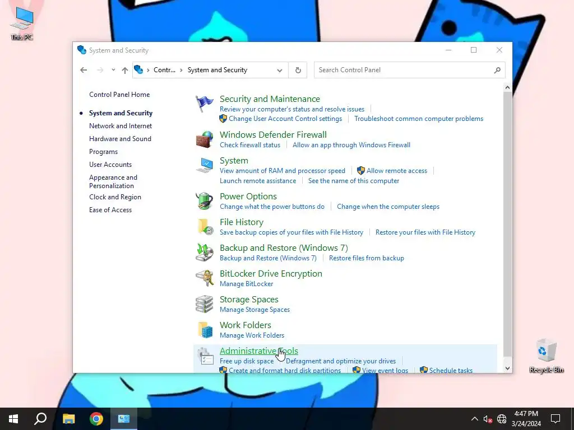The width and height of the screenshot is (574, 430).
Task: Click the Control Panel icon in address bar
Action: click(138, 69)
